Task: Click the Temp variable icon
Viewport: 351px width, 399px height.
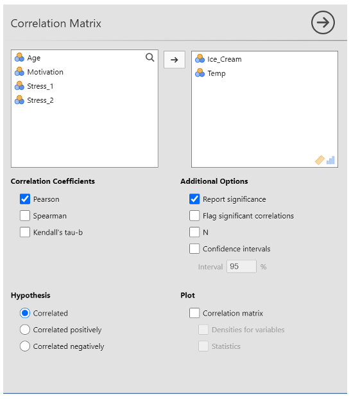Action: pyautogui.click(x=200, y=73)
